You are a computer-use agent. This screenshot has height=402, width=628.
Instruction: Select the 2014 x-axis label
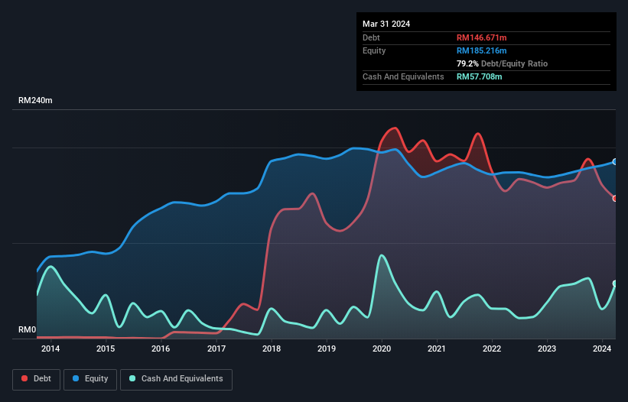(50, 349)
